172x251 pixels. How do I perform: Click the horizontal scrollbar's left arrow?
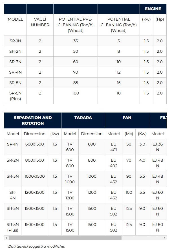(6, 238)
